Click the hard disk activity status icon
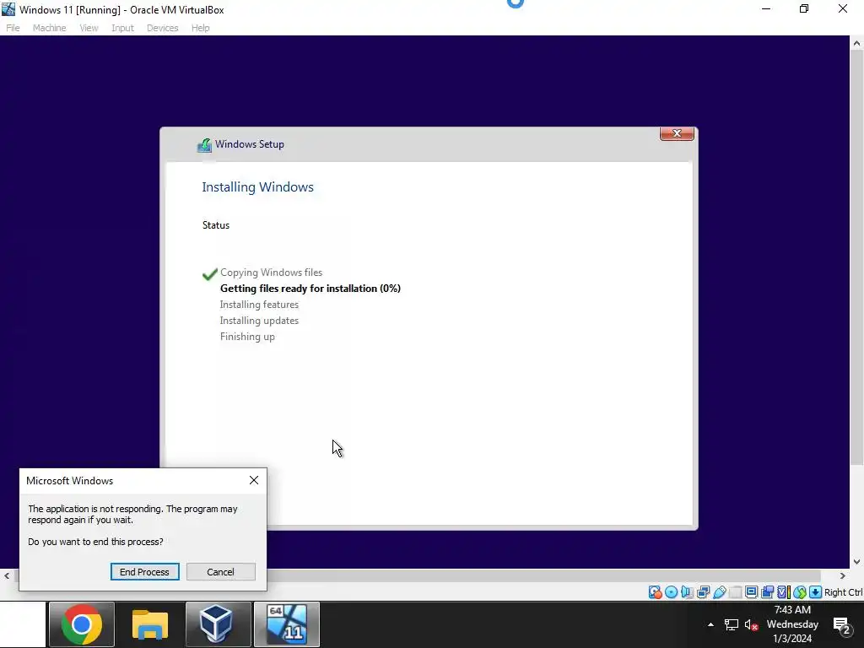Viewport: 864px width, 648px height. (655, 592)
